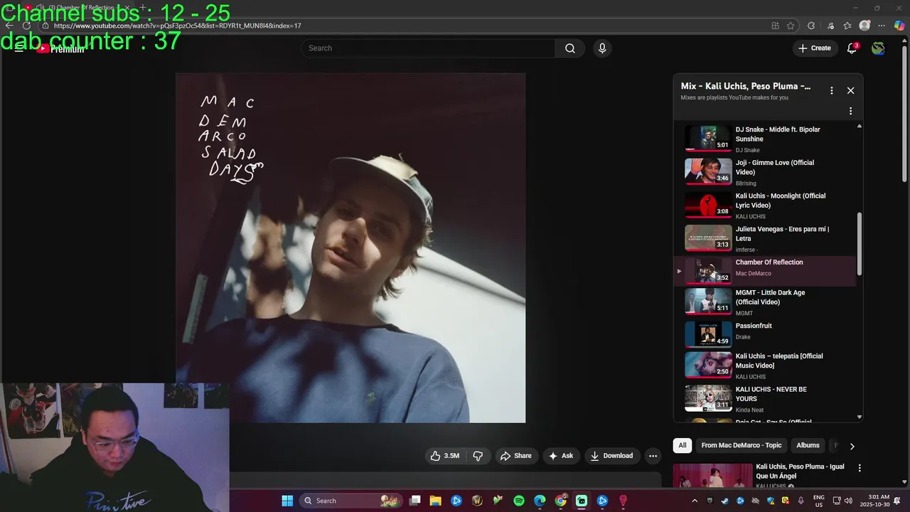The width and height of the screenshot is (910, 512).
Task: Play Passionfruit by Drake
Action: click(764, 334)
